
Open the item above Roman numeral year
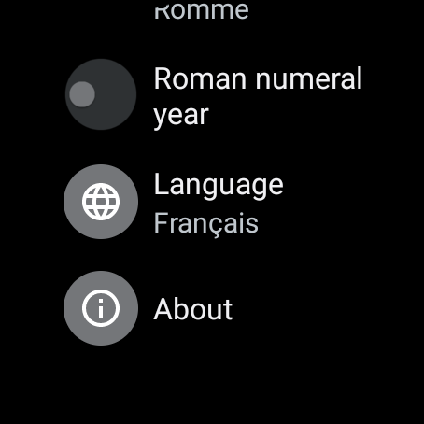point(202,10)
